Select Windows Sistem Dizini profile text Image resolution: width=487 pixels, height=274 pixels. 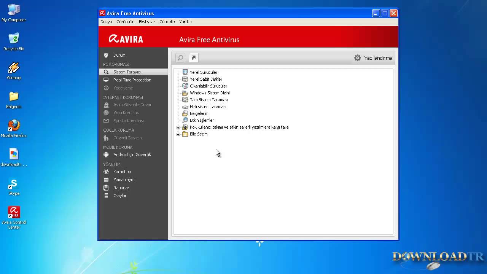click(x=210, y=93)
